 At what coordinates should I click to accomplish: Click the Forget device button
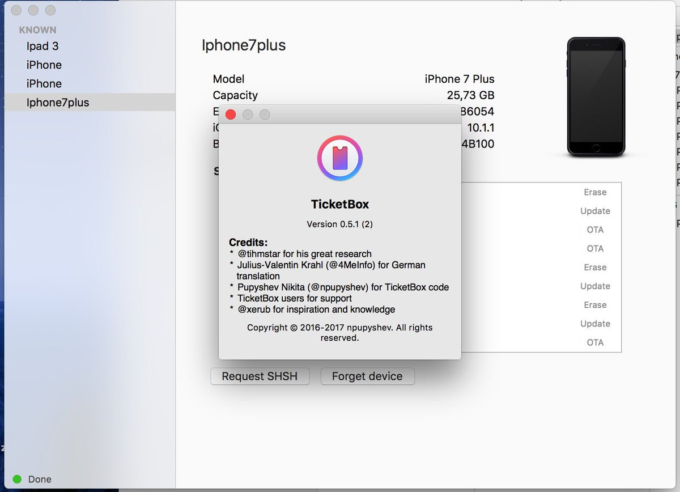click(x=367, y=376)
